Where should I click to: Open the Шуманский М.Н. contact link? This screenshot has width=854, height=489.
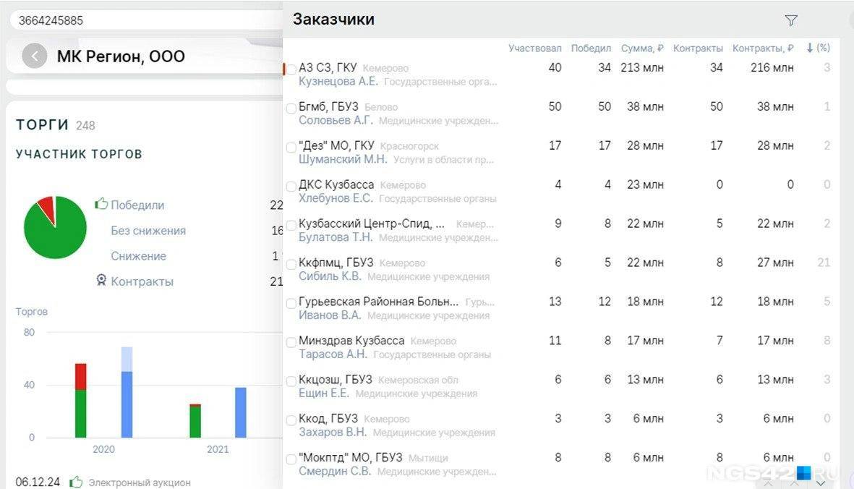click(x=343, y=159)
